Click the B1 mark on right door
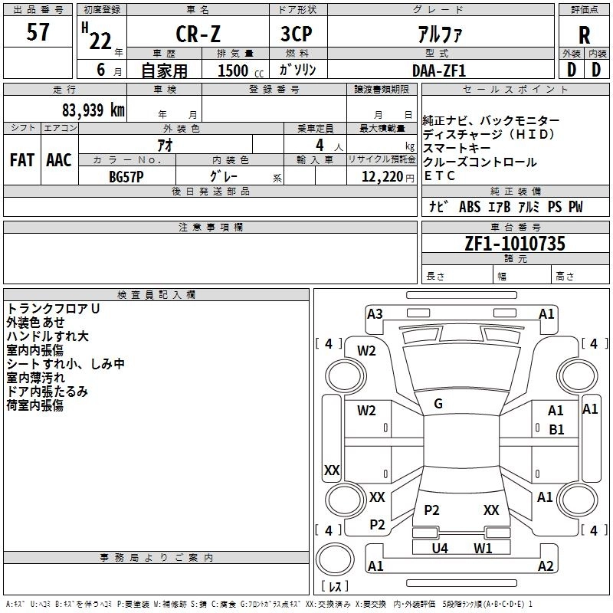Viewport: 613px width, 613px height. point(556,430)
